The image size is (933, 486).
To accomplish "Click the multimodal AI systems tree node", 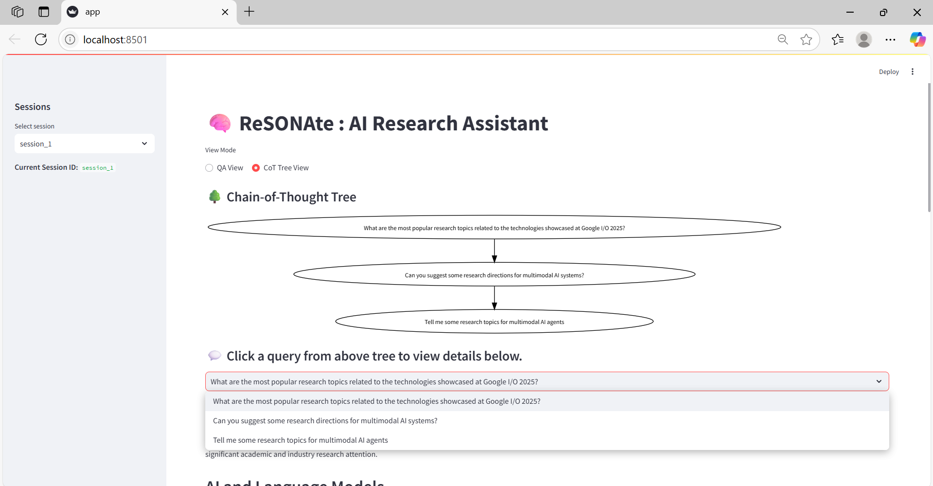I will click(494, 275).
